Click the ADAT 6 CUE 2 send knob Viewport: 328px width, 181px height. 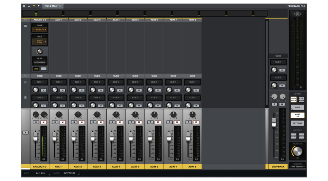pyautogui.click(x=150, y=105)
